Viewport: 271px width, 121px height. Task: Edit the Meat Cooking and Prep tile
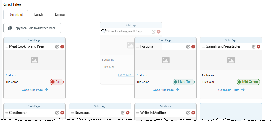pyautogui.click(x=57, y=47)
